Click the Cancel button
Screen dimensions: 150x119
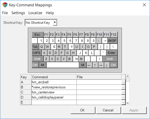coord(109,110)
